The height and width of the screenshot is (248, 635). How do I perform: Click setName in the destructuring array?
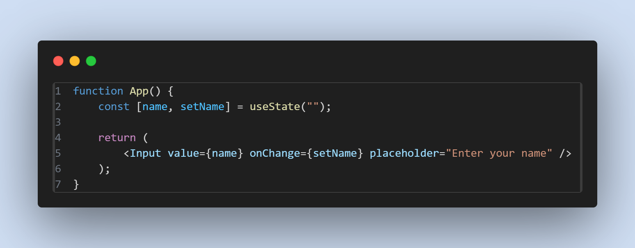(202, 106)
